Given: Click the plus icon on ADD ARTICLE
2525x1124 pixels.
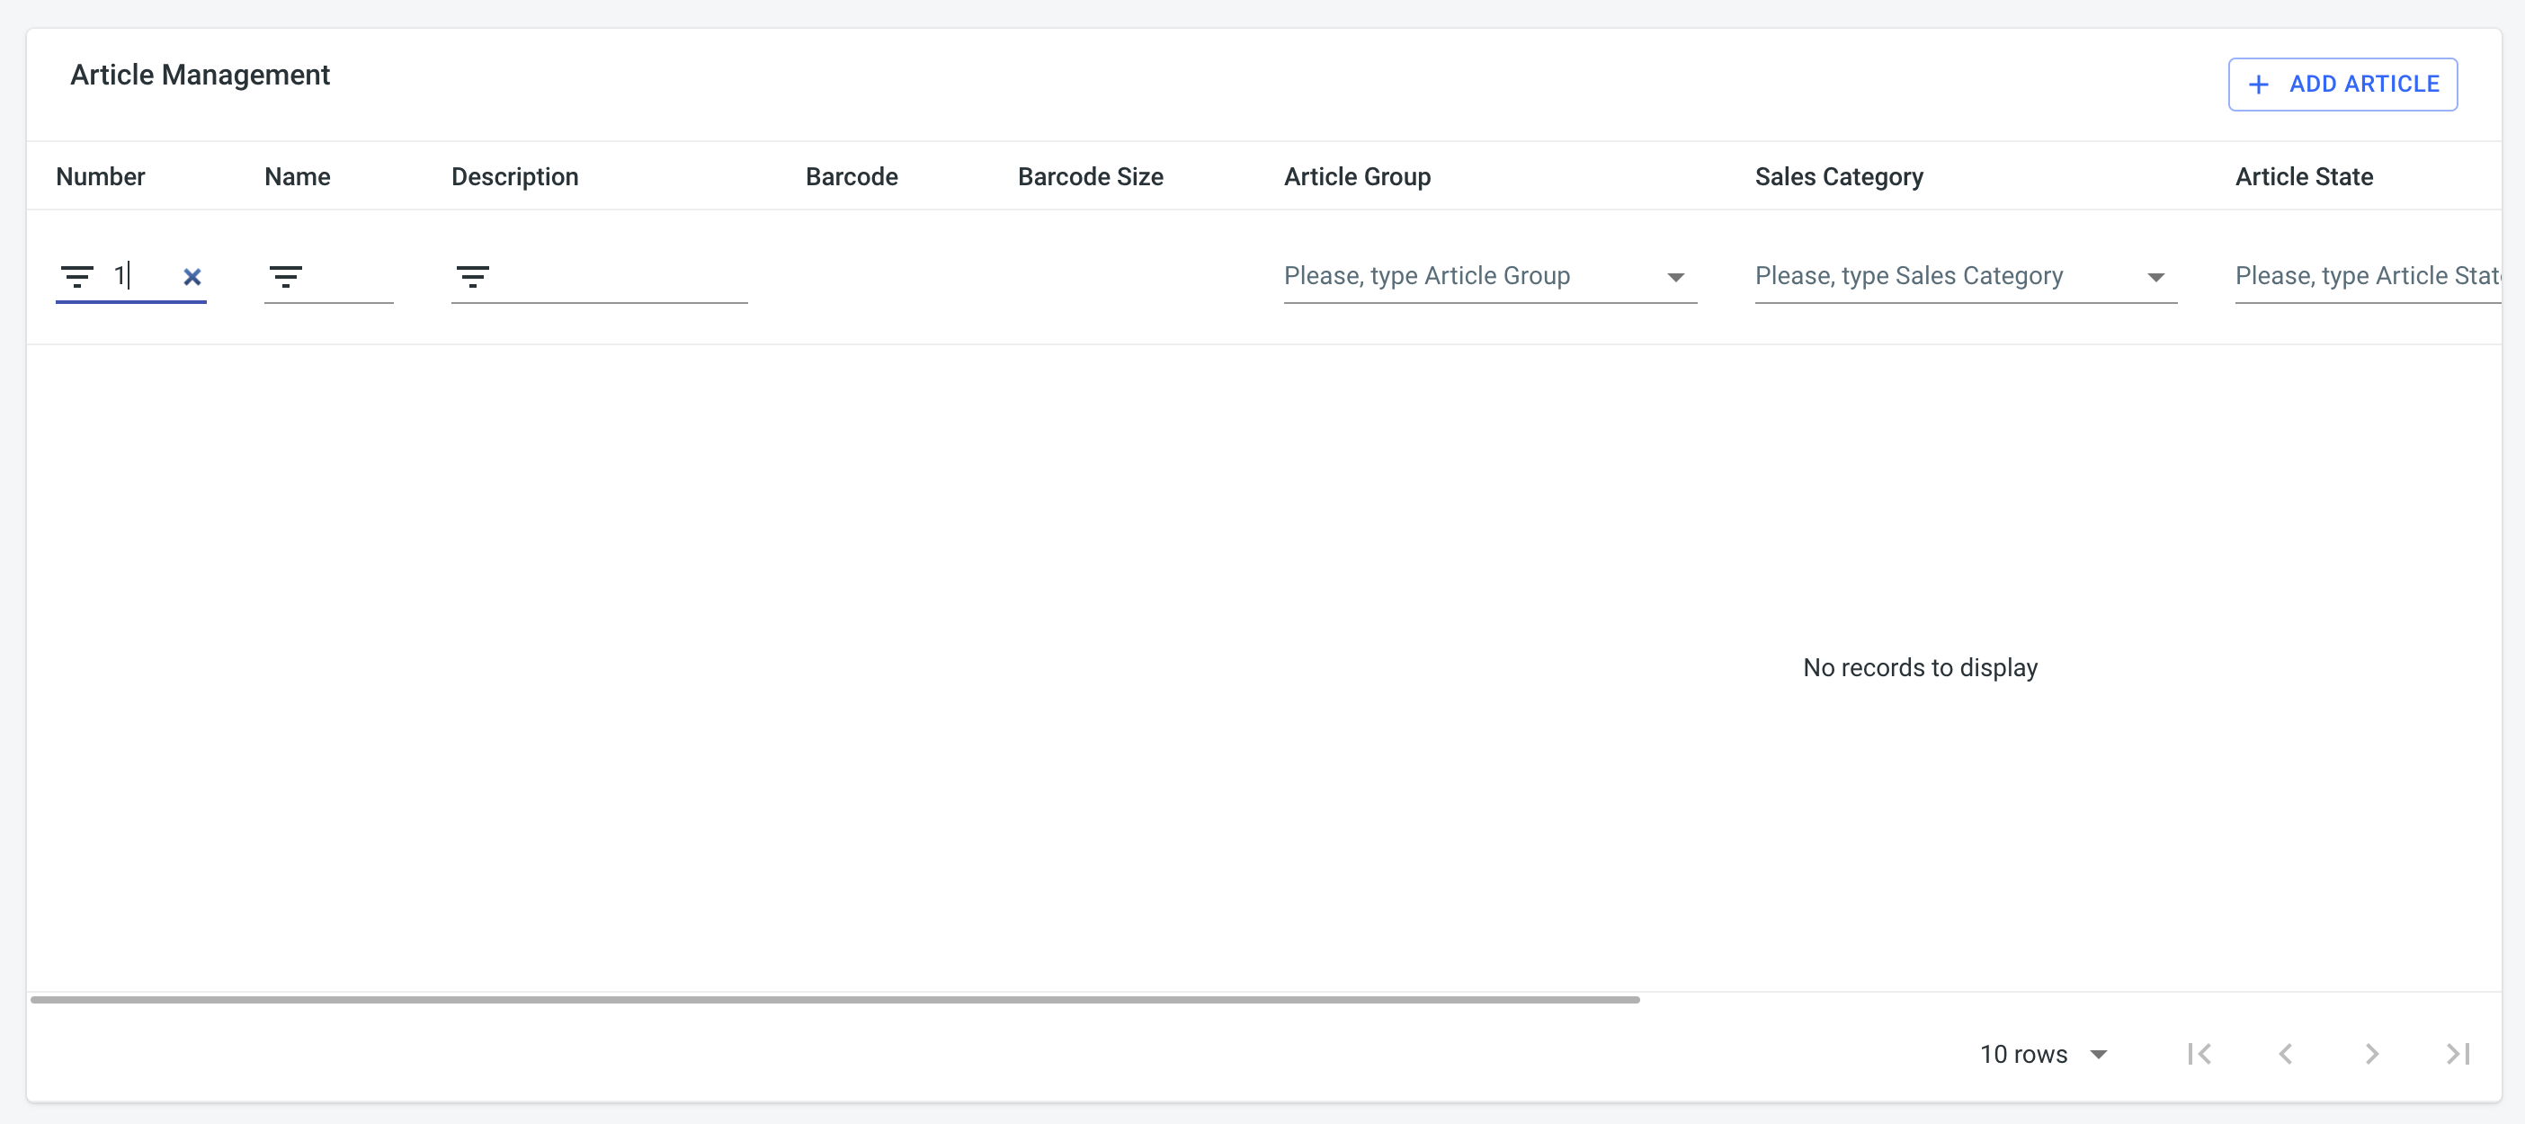Looking at the screenshot, I should click(x=2259, y=85).
